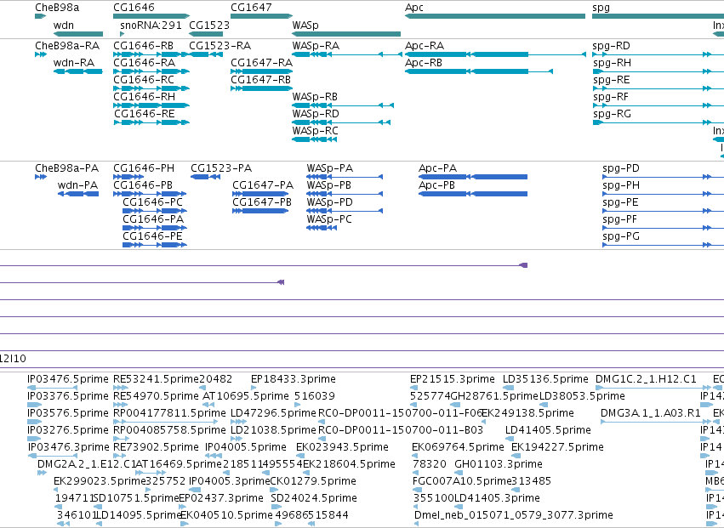Open protein WASp-PC

328,219
